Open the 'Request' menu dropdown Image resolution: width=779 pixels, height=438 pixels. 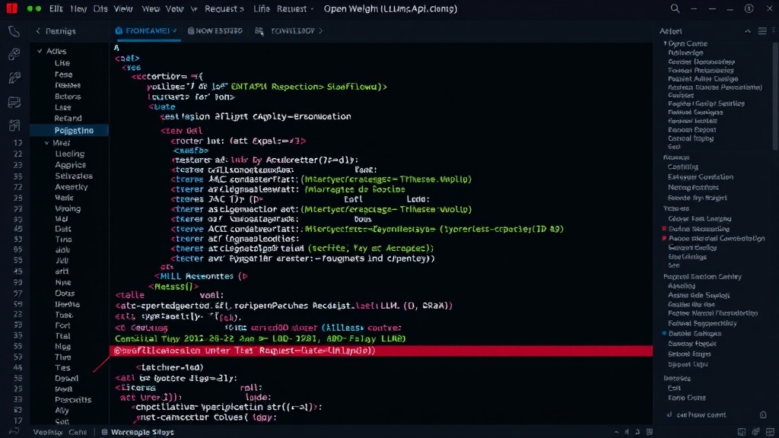[224, 8]
